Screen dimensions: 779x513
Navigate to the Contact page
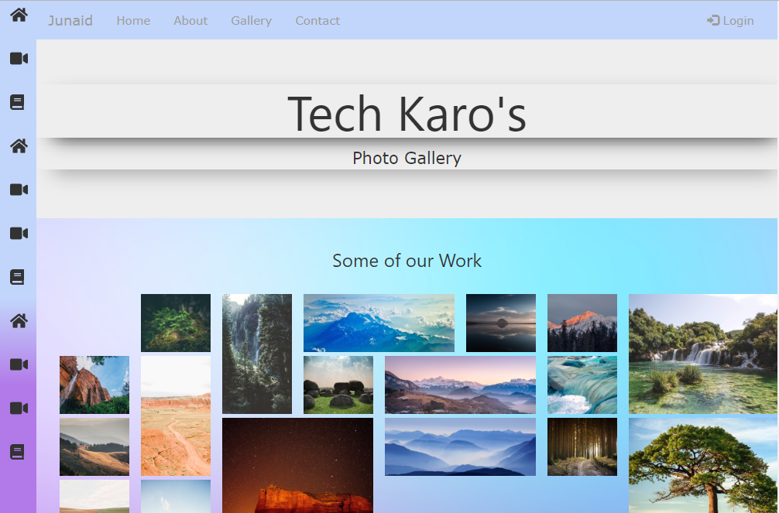(x=317, y=21)
